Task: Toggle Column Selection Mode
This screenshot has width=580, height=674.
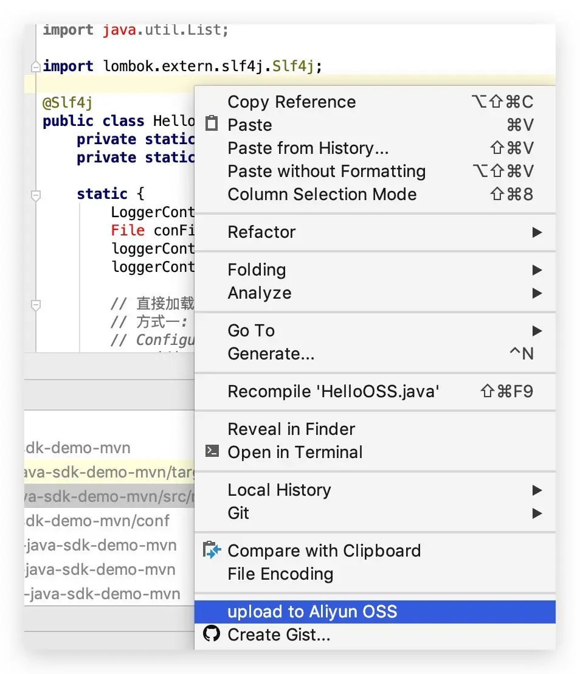Action: [322, 194]
